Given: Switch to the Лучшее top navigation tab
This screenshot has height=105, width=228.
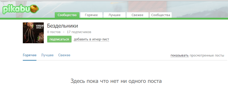Looking at the screenshot, I should coord(115,15).
